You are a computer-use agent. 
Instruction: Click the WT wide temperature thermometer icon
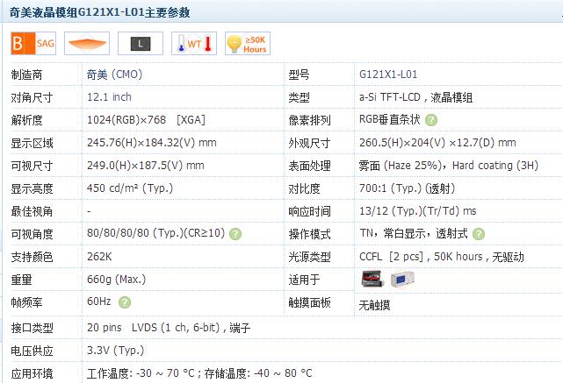point(194,43)
